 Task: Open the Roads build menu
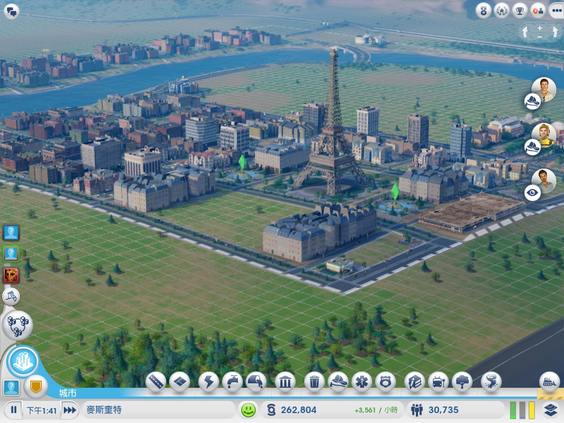[x=156, y=382]
